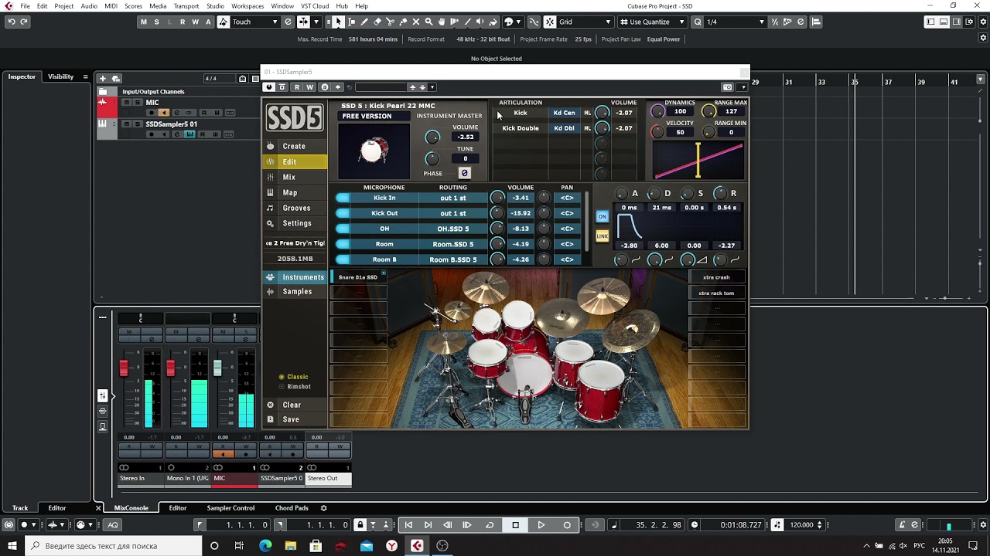Activate the Cycle loop button in transport
990x556 pixels.
coord(490,525)
